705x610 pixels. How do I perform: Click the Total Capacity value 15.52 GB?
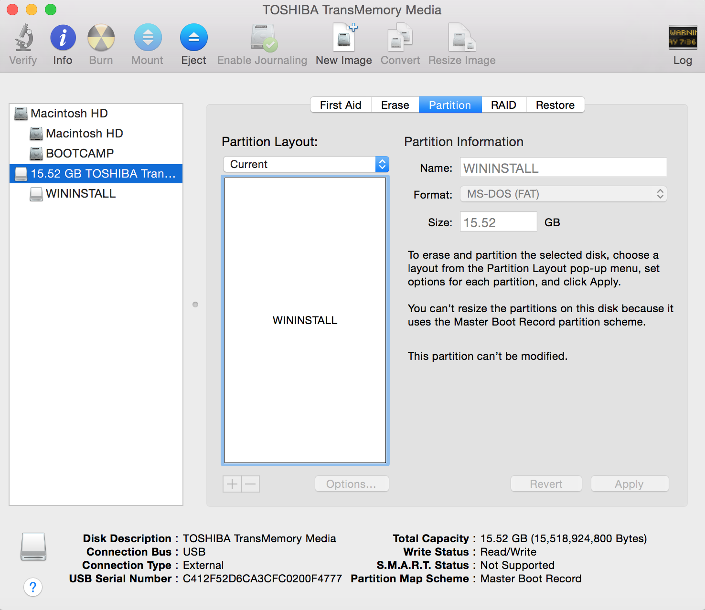point(564,538)
